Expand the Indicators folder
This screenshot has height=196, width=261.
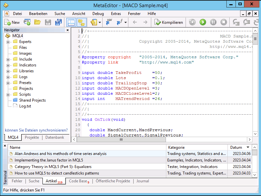pos(8,65)
